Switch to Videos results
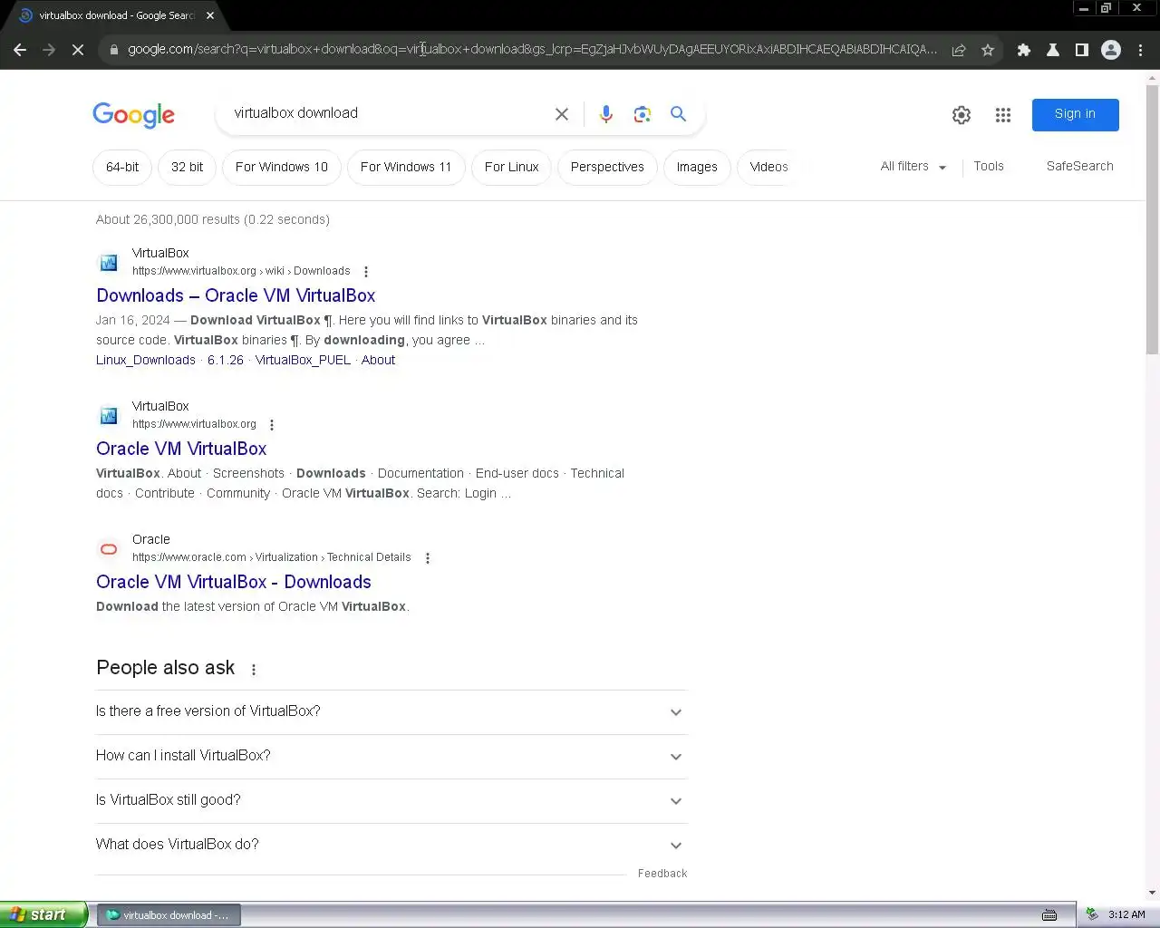1160x928 pixels. [768, 168]
